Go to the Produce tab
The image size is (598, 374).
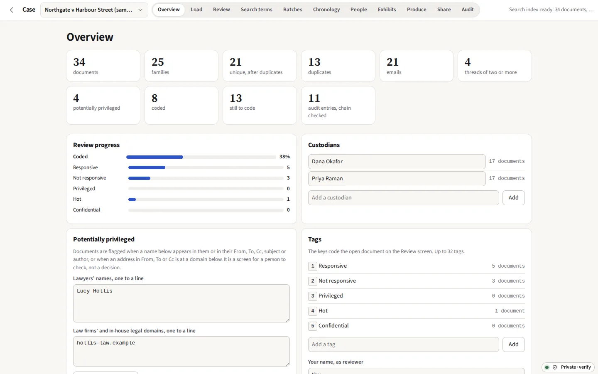pos(417,10)
